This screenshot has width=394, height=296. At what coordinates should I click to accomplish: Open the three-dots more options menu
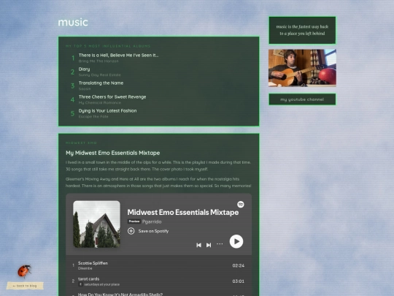click(220, 244)
